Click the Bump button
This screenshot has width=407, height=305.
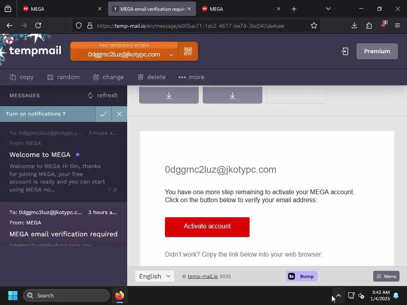point(302,276)
